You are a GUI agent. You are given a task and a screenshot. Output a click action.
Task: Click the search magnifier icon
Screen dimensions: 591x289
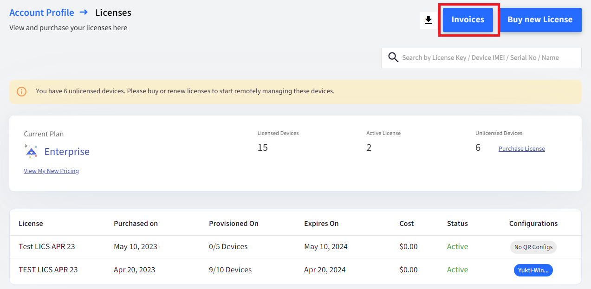tap(393, 58)
